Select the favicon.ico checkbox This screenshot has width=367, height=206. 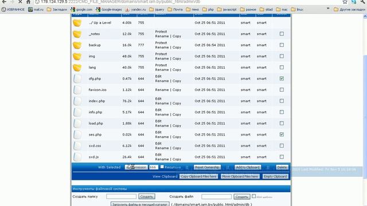282,90
